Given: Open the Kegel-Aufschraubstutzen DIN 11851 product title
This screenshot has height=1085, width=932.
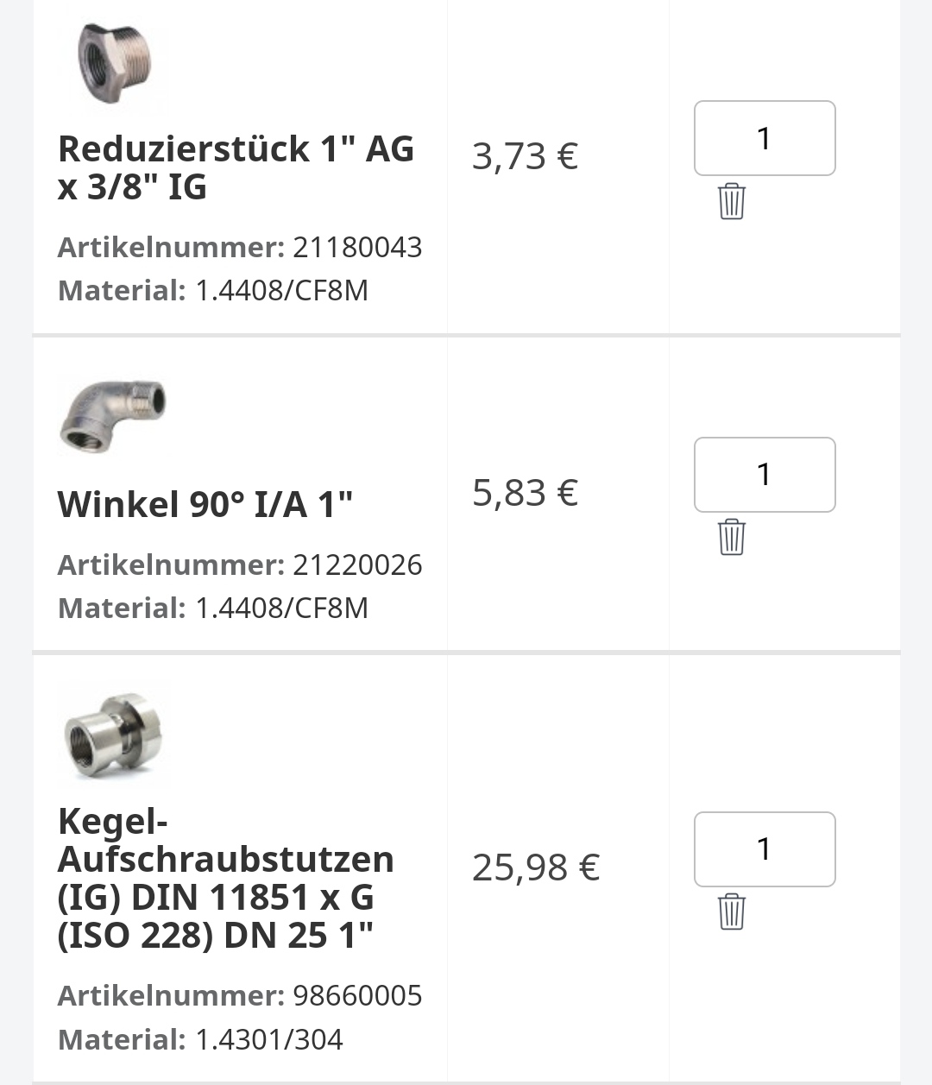Looking at the screenshot, I should 226,878.
